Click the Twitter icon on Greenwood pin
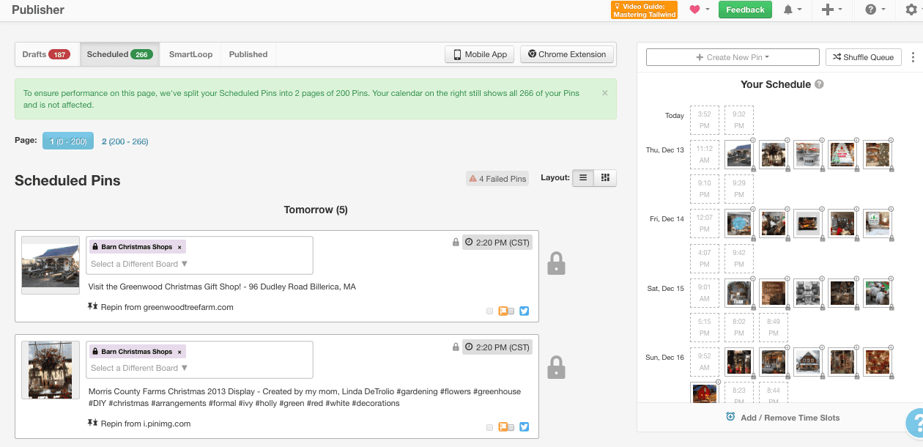Viewport: 923px width, 447px height. (x=524, y=311)
